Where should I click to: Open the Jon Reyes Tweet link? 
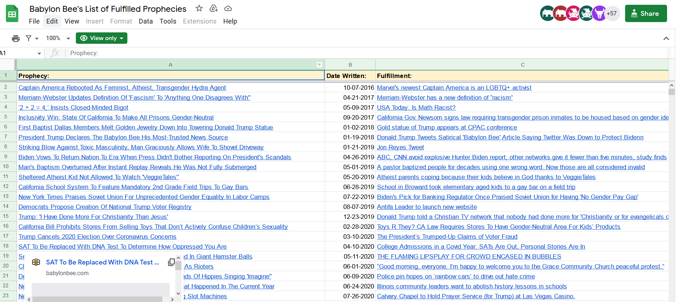pos(401,147)
